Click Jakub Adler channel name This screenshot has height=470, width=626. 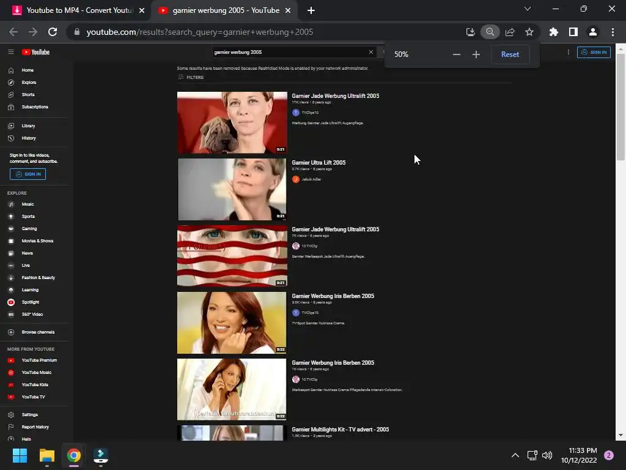point(311,179)
